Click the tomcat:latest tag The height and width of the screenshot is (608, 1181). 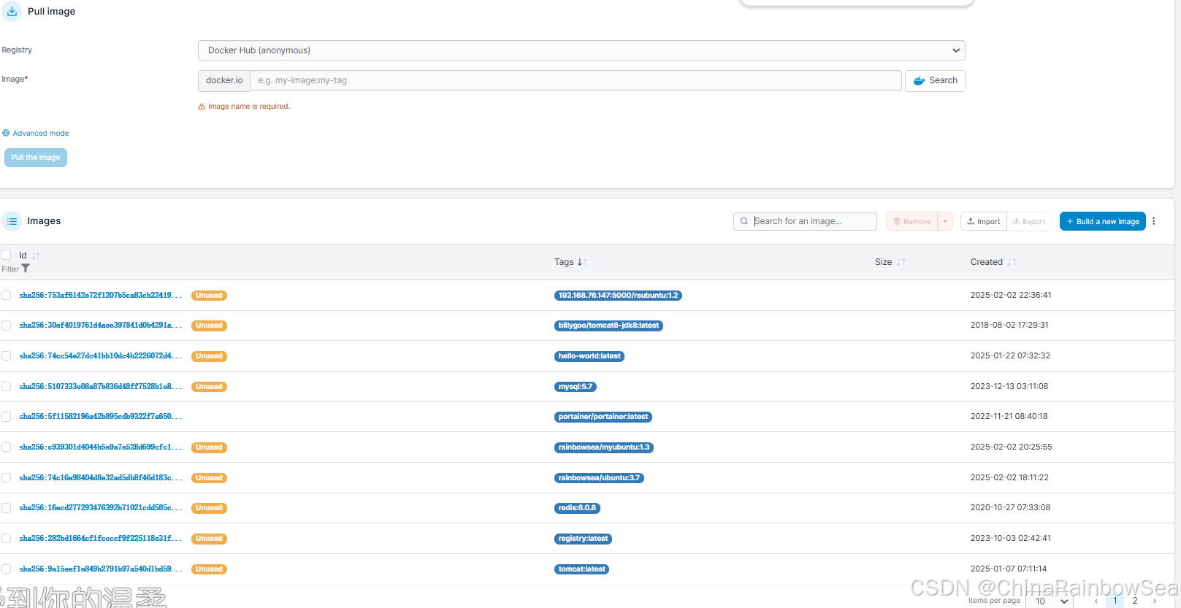(x=581, y=569)
